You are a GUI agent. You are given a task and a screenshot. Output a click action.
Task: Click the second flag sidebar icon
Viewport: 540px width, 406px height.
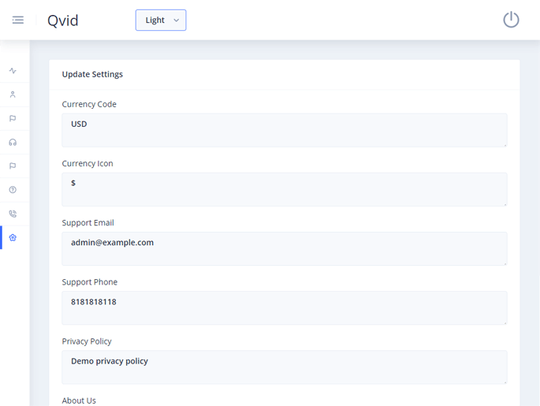[13, 166]
